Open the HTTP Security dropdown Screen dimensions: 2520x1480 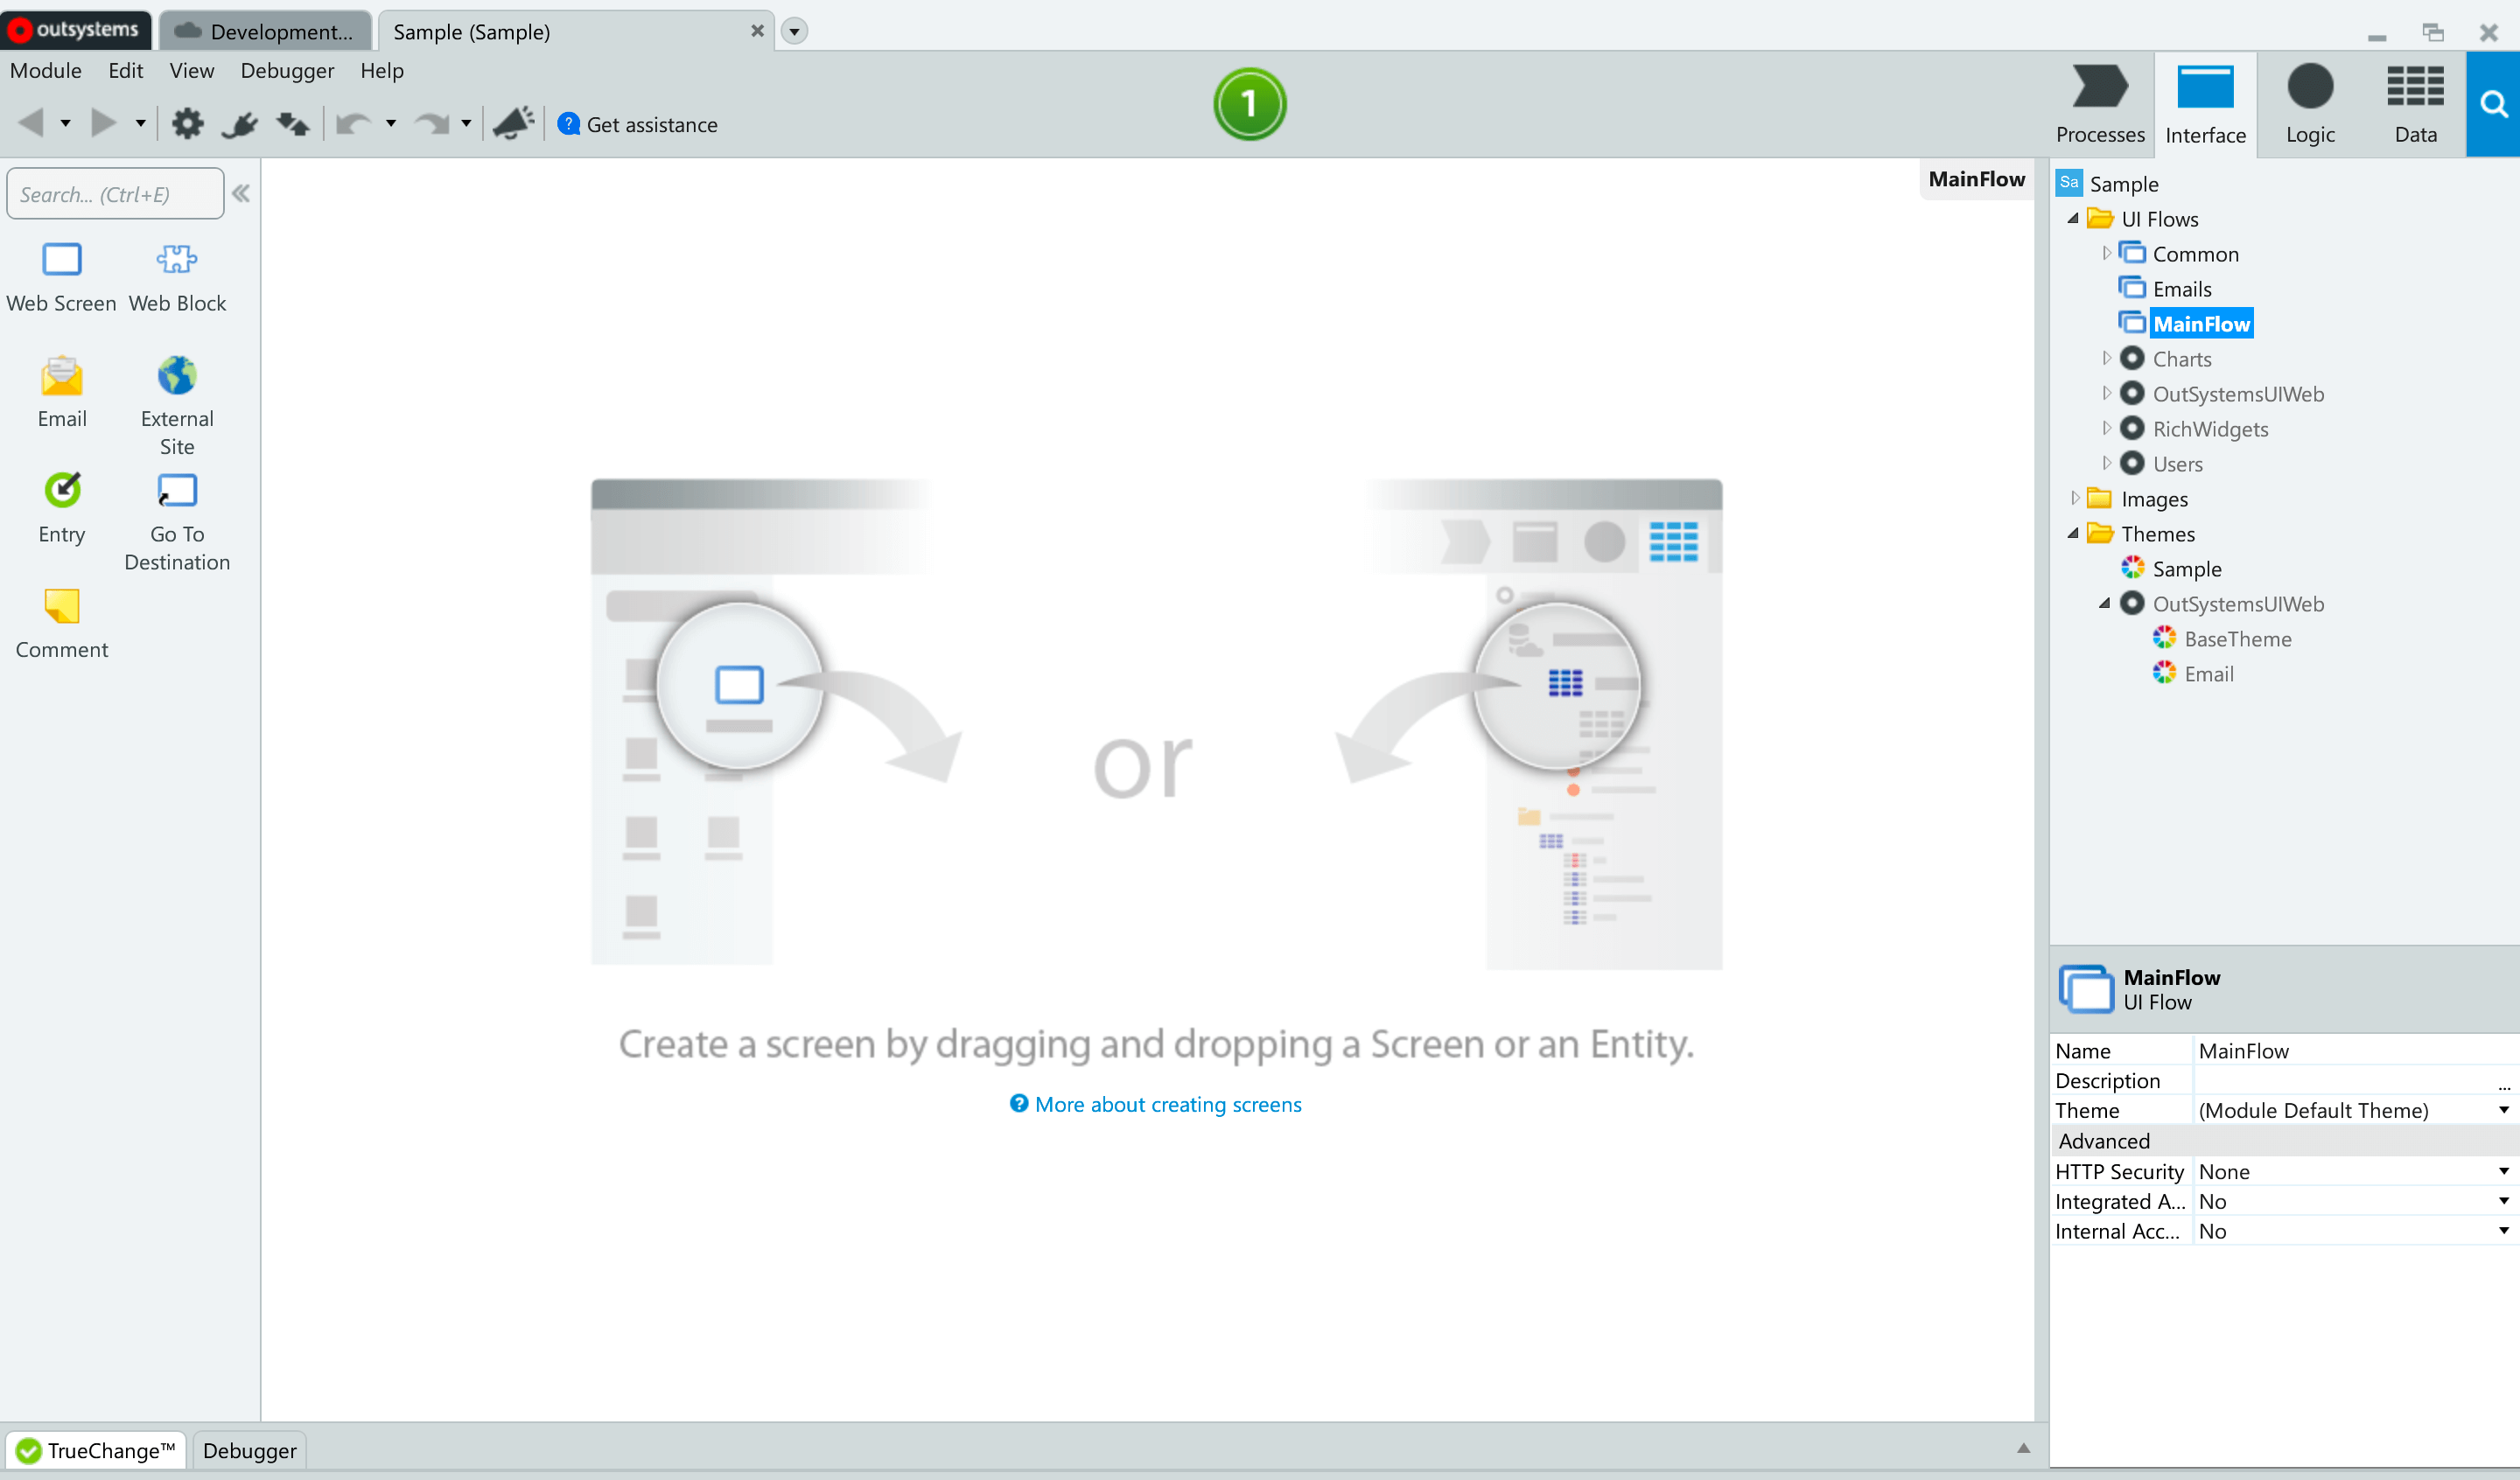[x=2503, y=1171]
